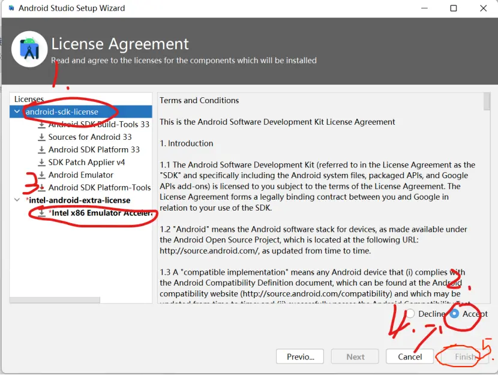Click the Android Studio title bar icon

(x=10, y=8)
